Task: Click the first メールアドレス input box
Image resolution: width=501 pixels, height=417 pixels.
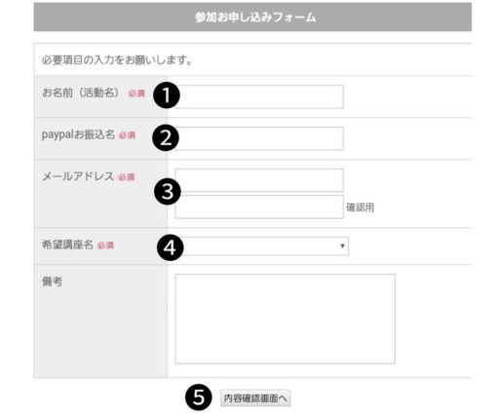Action: tap(259, 180)
